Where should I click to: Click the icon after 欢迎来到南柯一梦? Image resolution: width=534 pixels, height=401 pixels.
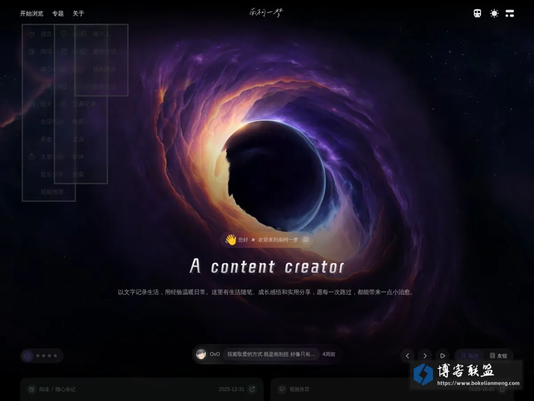click(306, 240)
